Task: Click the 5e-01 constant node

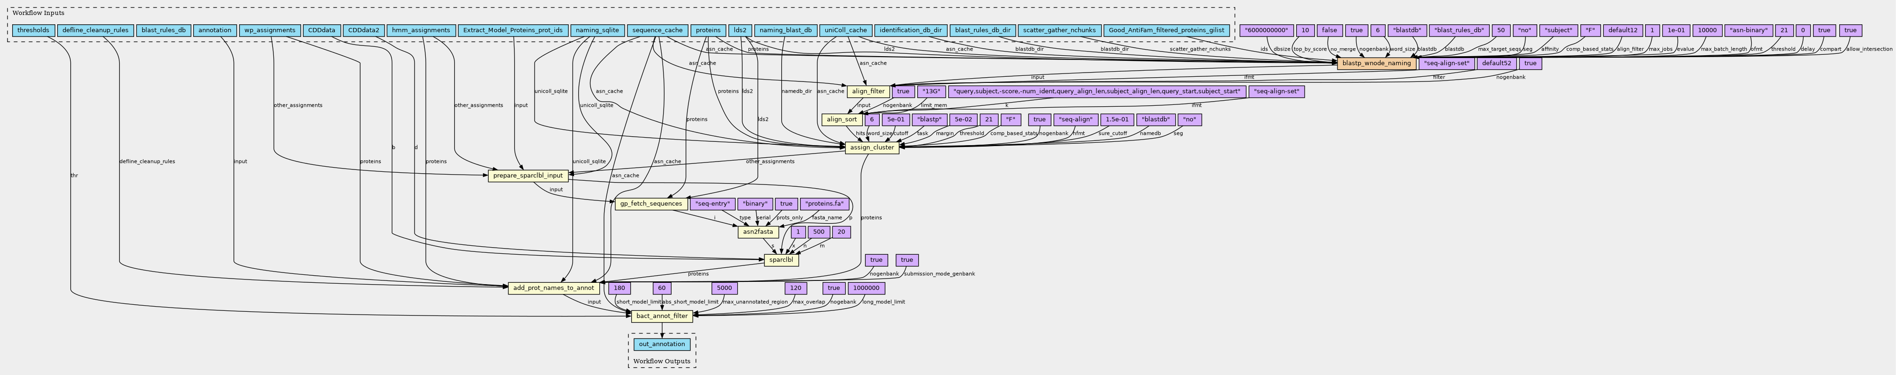Action: 896,119
